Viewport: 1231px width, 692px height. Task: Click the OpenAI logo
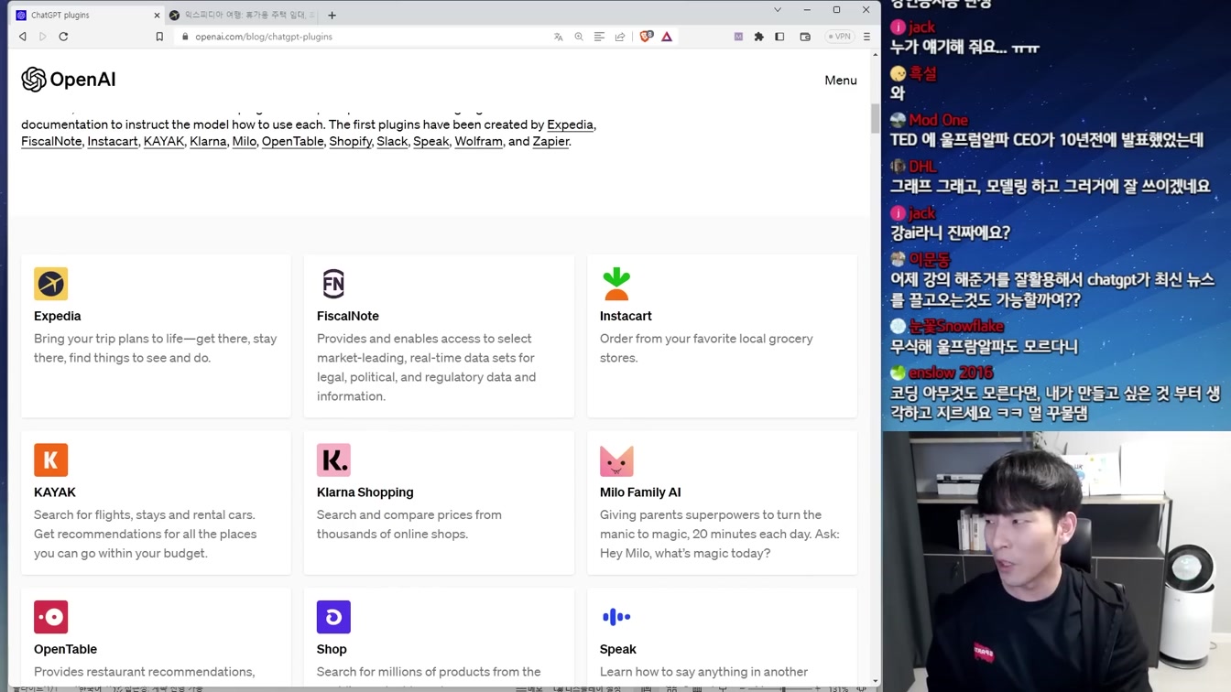[x=69, y=80]
